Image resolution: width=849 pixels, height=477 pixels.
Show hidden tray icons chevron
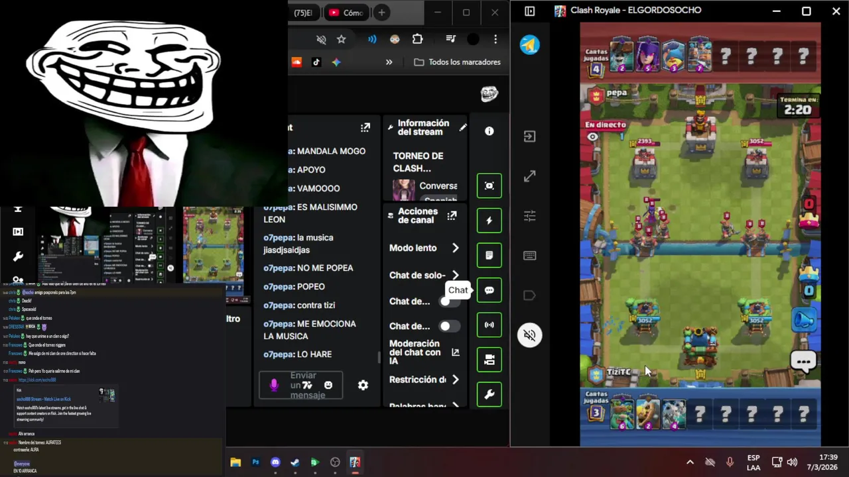click(x=690, y=462)
